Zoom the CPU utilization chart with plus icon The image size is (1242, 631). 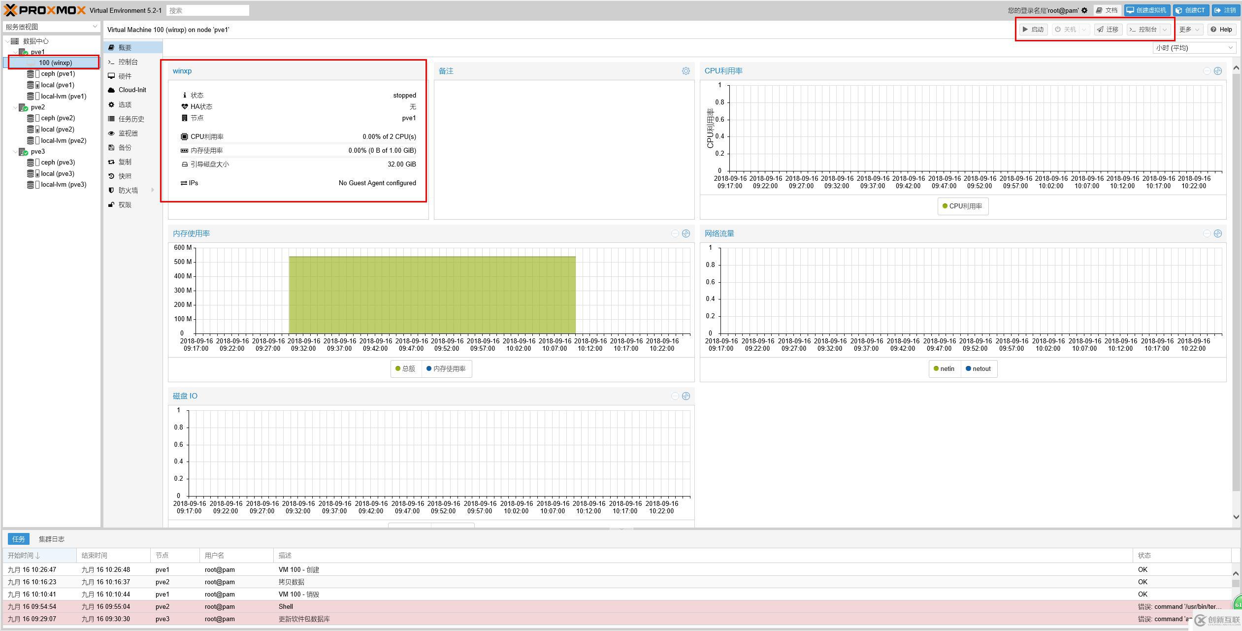click(x=1218, y=71)
